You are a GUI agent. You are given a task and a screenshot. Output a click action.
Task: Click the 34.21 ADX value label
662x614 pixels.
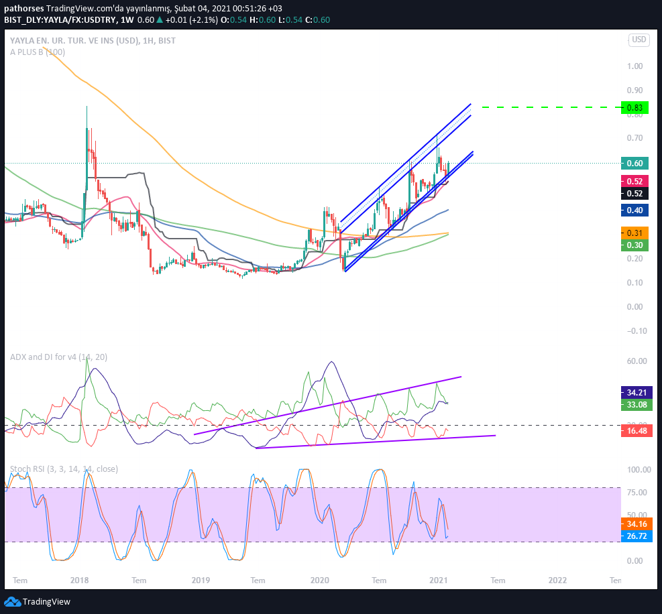[x=637, y=392]
